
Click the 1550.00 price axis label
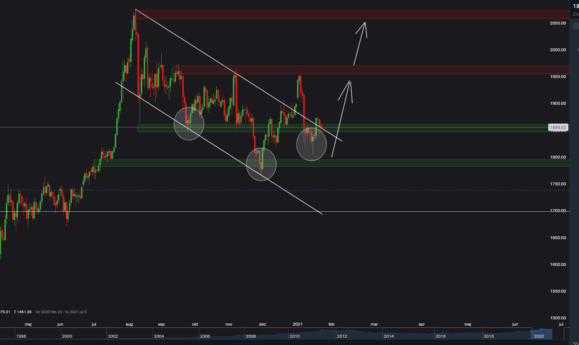(x=558, y=291)
